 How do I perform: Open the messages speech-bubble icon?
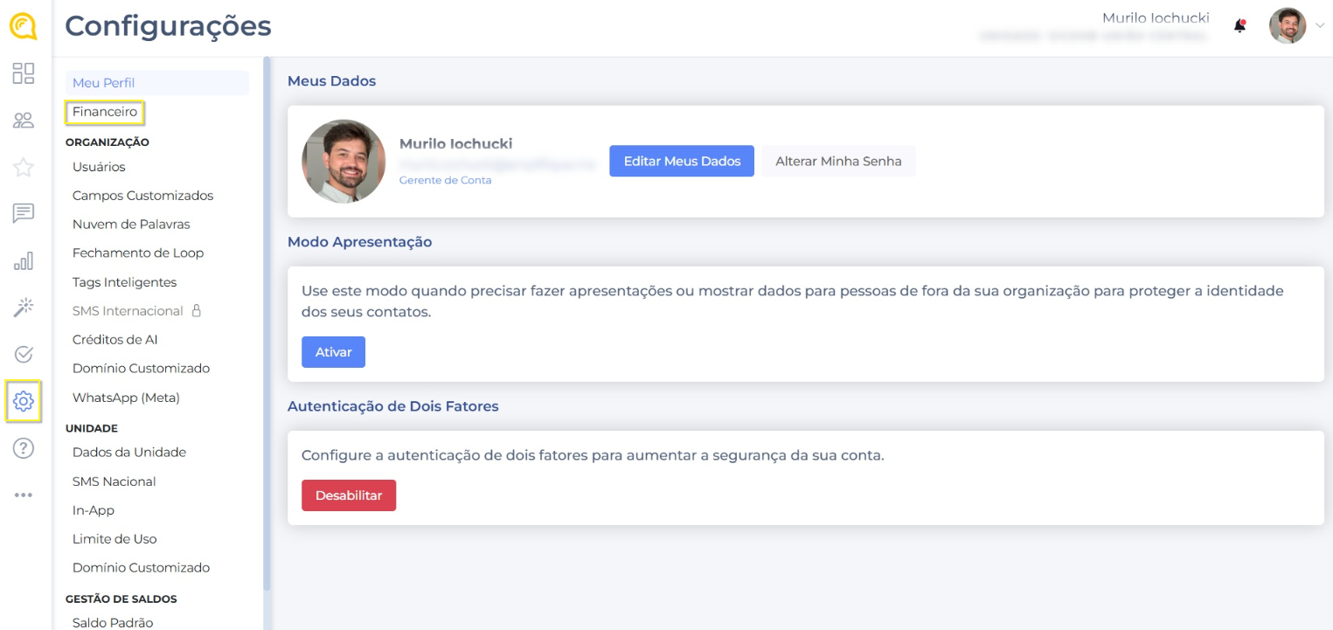pos(24,213)
